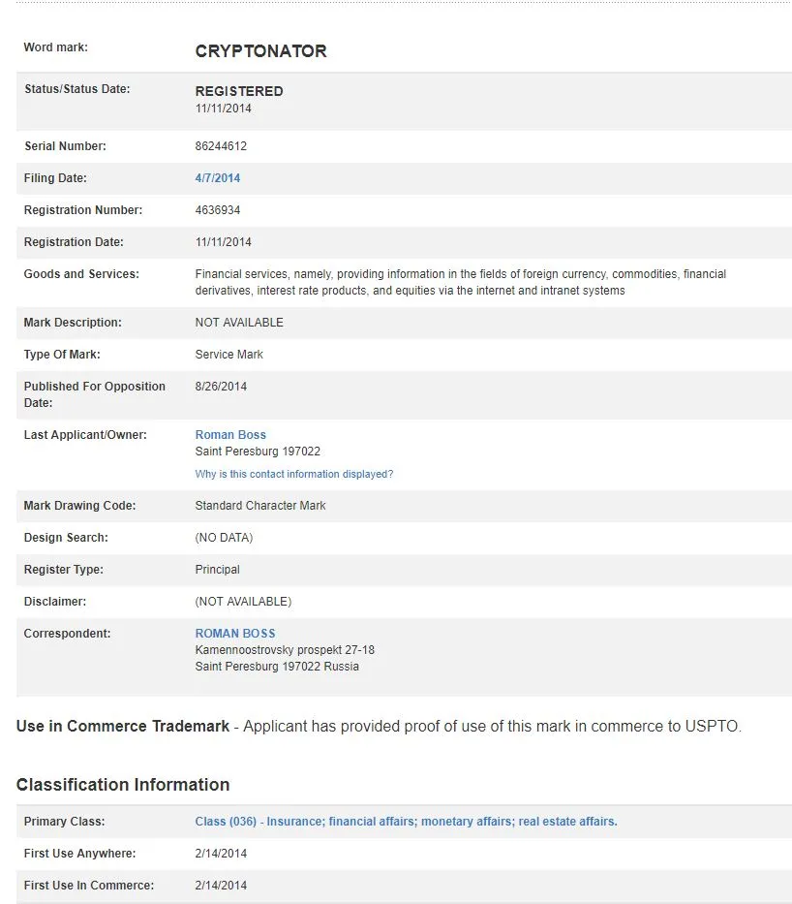The width and height of the screenshot is (792, 904).
Task: Click the Service Mark value
Action: [228, 354]
